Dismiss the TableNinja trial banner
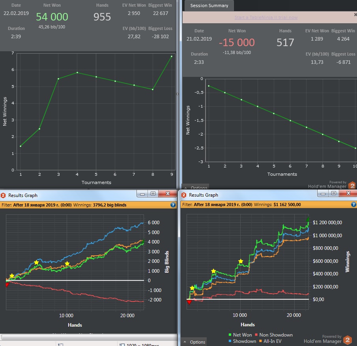The image size is (357, 346). pyautogui.click(x=355, y=15)
